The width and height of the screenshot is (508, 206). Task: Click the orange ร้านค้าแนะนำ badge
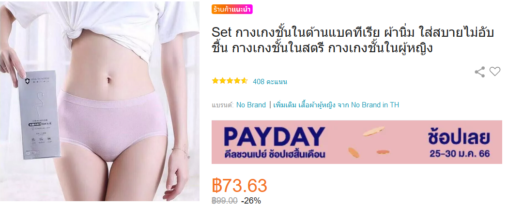[x=232, y=10]
